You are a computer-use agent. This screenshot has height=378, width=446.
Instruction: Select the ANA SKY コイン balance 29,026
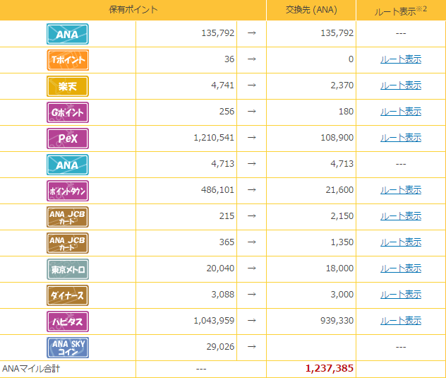220,347
